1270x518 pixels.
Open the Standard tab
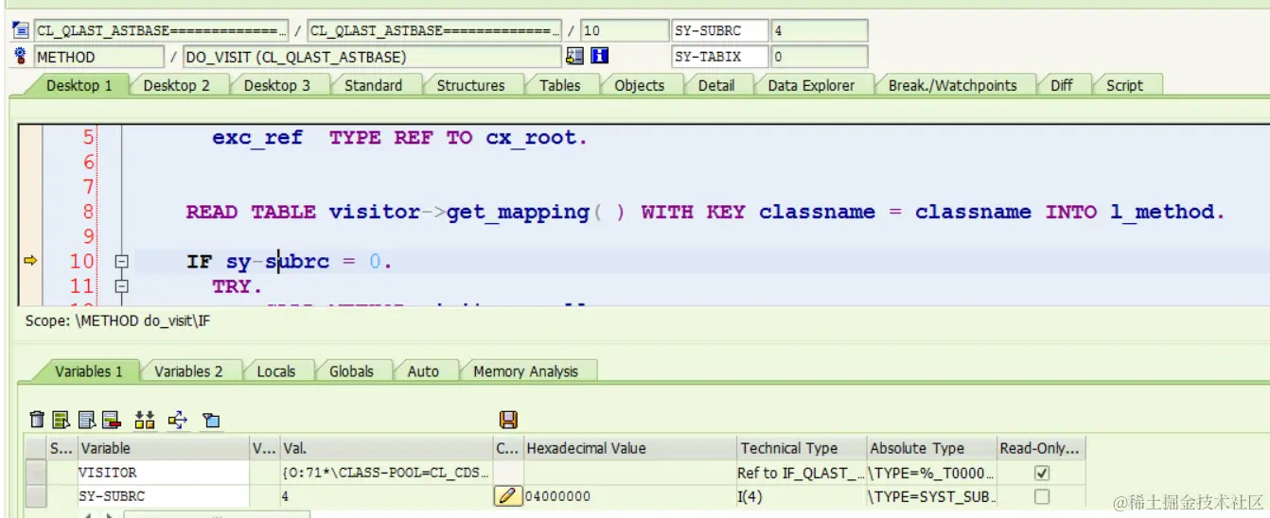click(x=373, y=85)
